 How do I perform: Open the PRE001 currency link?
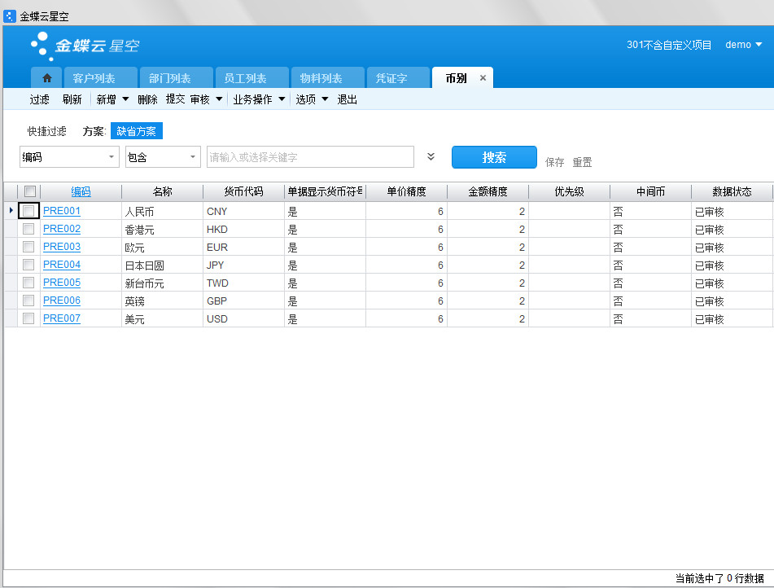click(x=62, y=211)
